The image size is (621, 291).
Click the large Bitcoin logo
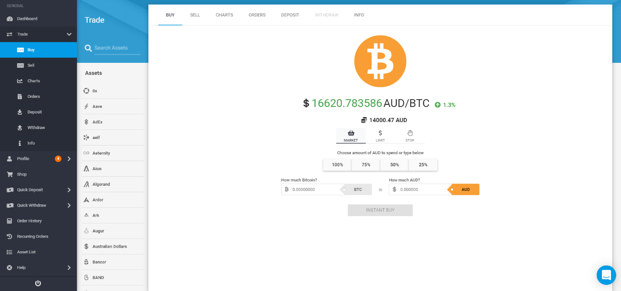pyautogui.click(x=380, y=61)
